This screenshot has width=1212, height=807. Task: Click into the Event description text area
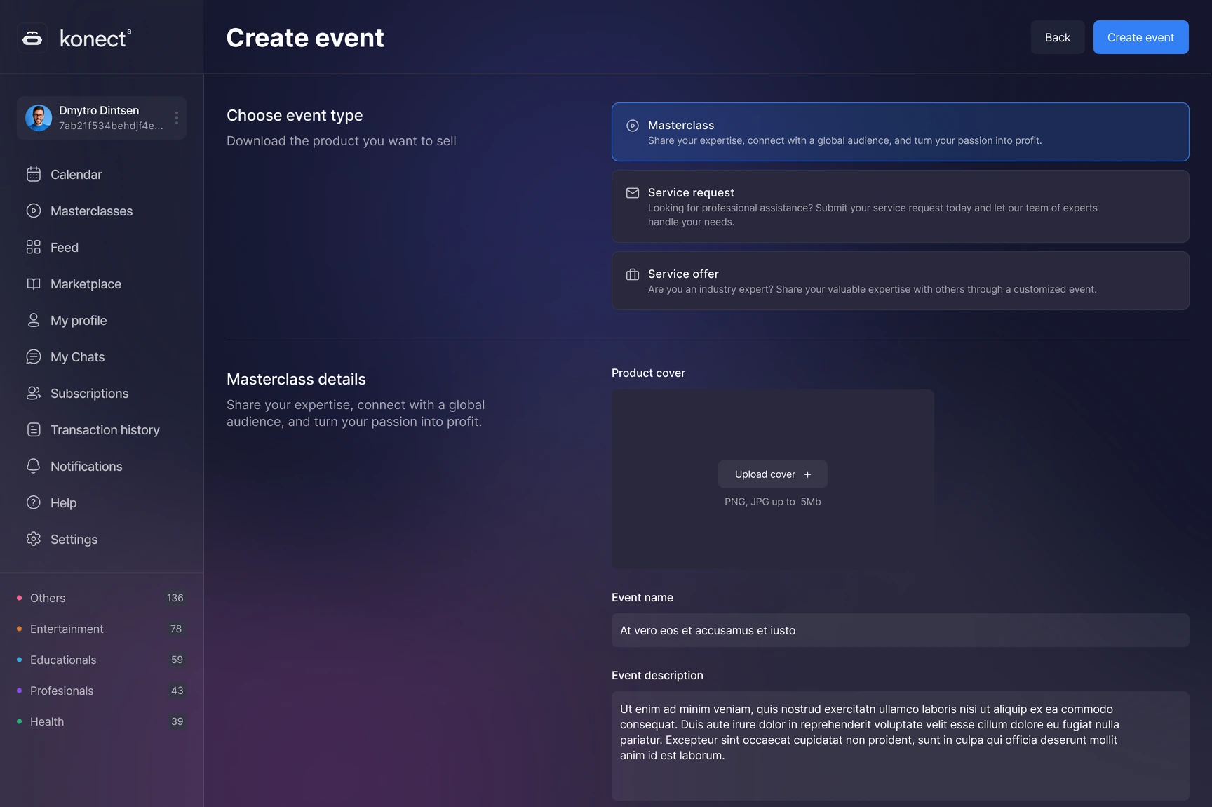[900, 746]
